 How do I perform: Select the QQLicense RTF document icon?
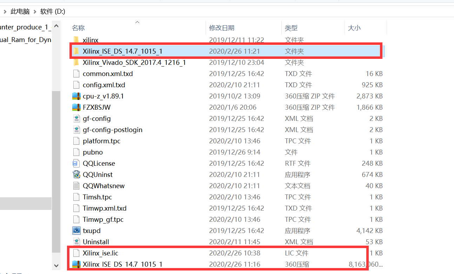click(x=76, y=163)
